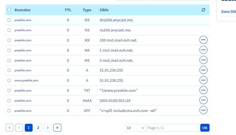Open actions menu for the AAAA record

click(x=203, y=100)
